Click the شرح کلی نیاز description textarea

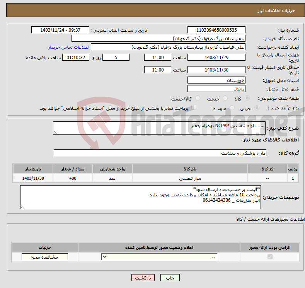159,128
